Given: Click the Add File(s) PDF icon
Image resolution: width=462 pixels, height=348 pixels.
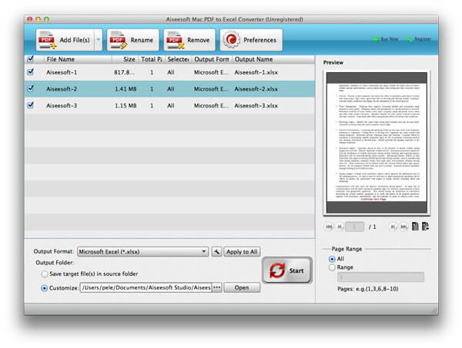Looking at the screenshot, I should (x=47, y=40).
